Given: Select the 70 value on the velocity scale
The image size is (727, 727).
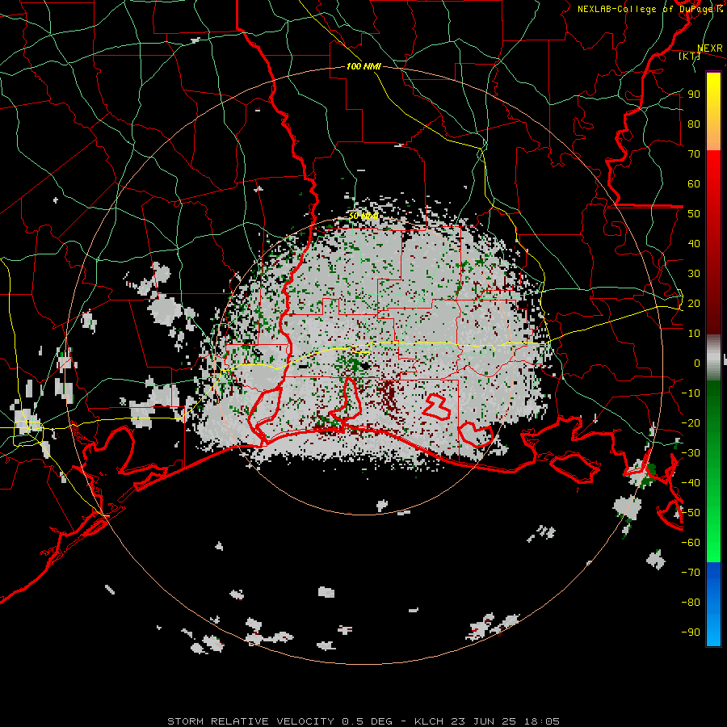Looking at the screenshot, I should [694, 154].
